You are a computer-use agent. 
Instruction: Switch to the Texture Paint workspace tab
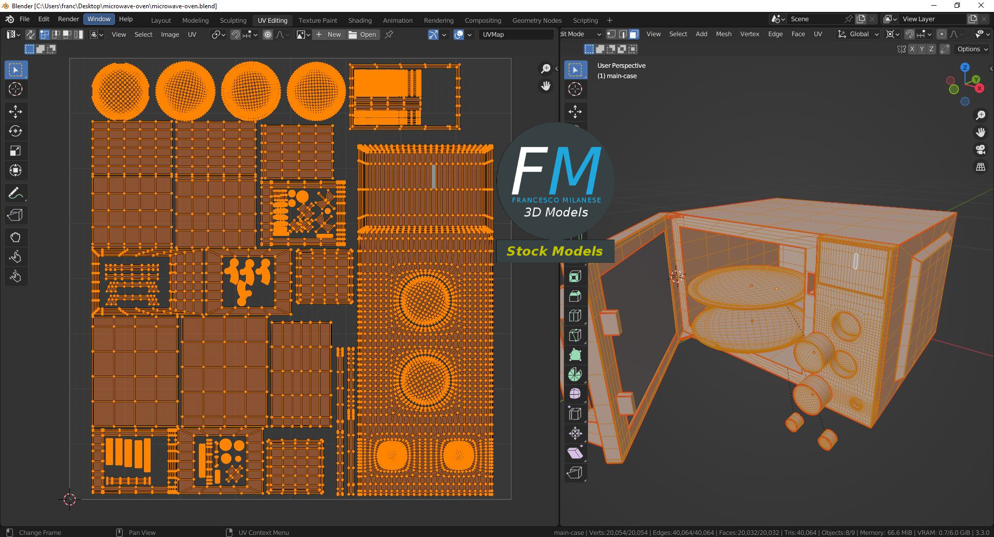click(317, 21)
